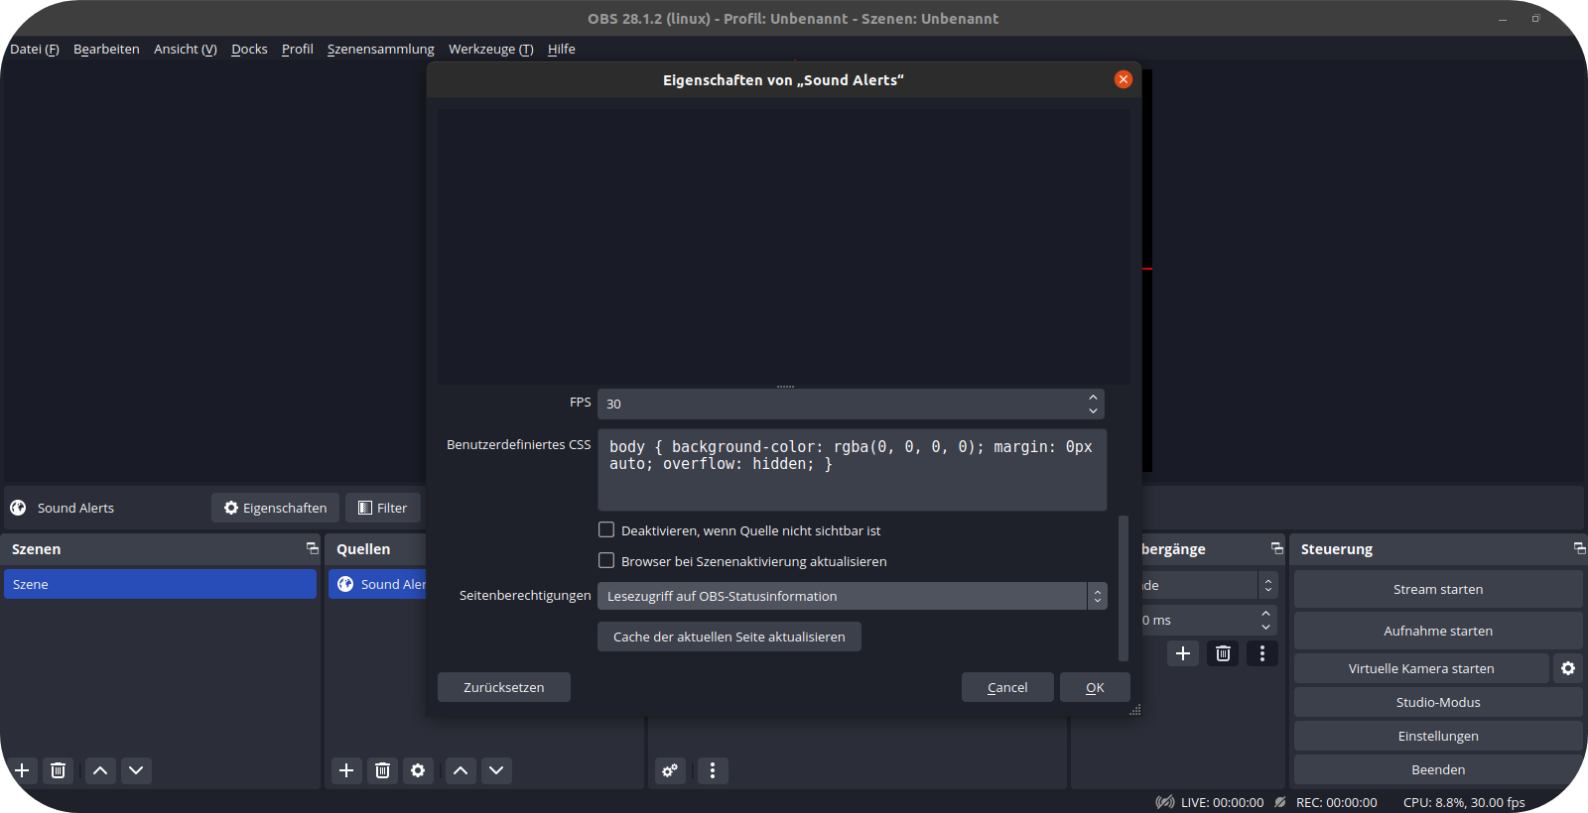1588x813 pixels.
Task: Click globe icon beside Sound Alerts in source toolbar
Action: (18, 508)
